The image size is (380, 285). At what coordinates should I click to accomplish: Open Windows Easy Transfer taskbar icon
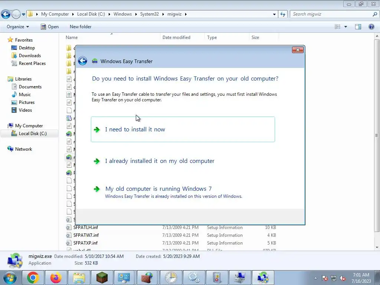click(x=263, y=278)
